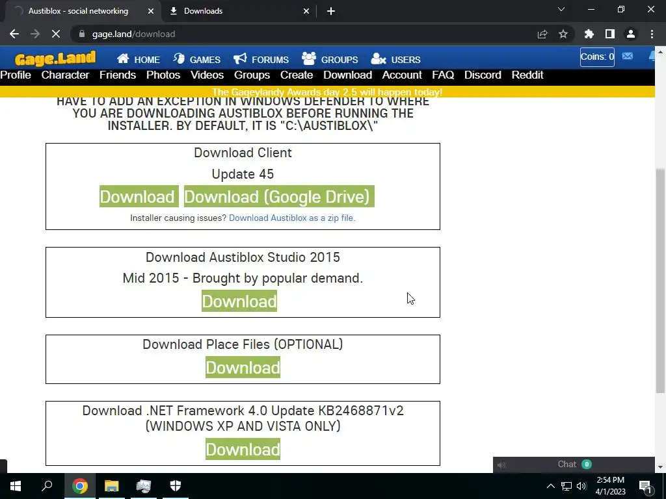This screenshot has height=499, width=666.
Task: Go to Profile in black menu bar
Action: [x=16, y=75]
